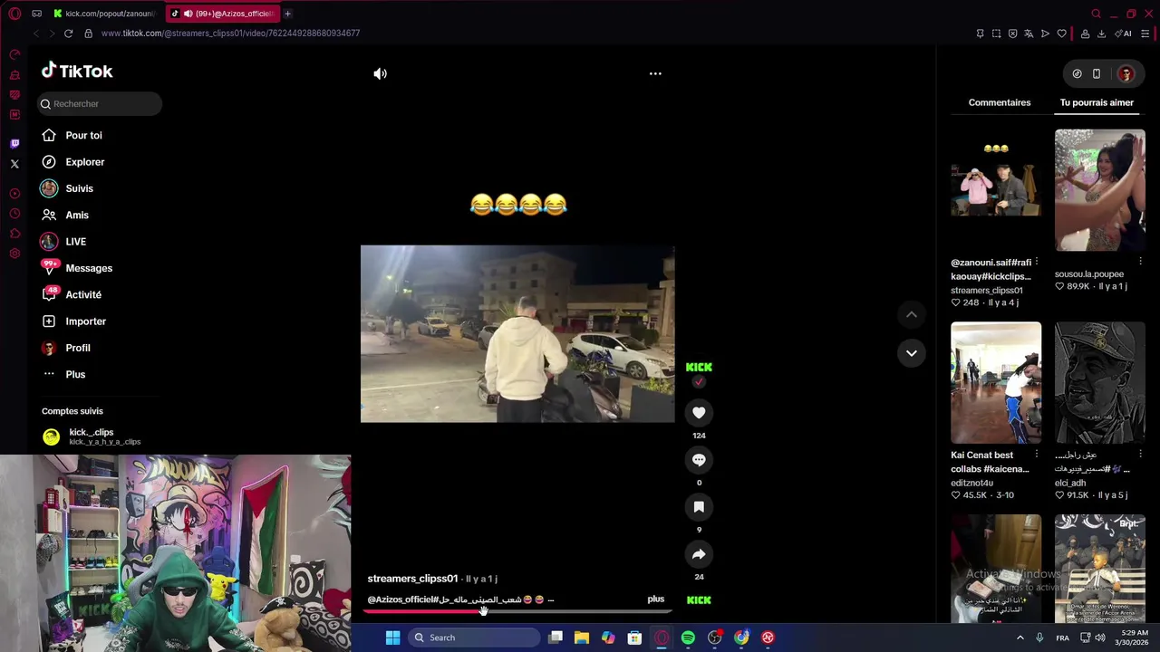Open Spotify from the taskbar

[x=688, y=638]
